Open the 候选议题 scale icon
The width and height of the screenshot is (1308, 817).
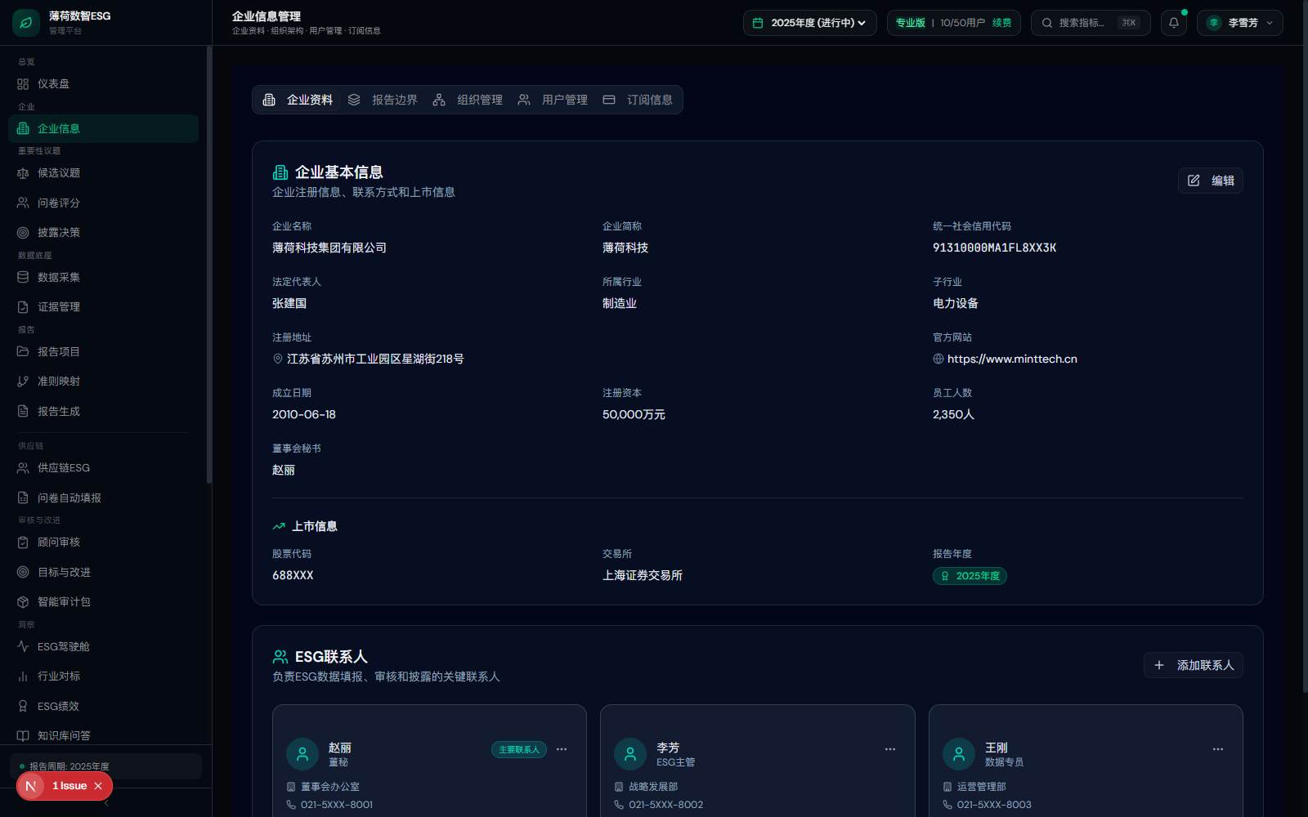pyautogui.click(x=23, y=173)
